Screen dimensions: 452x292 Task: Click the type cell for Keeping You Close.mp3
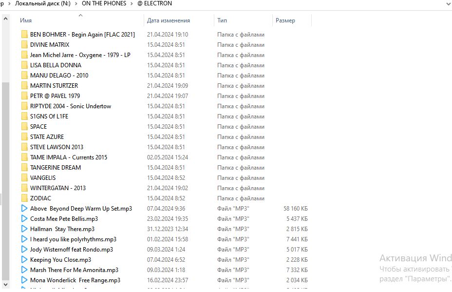pos(233,260)
